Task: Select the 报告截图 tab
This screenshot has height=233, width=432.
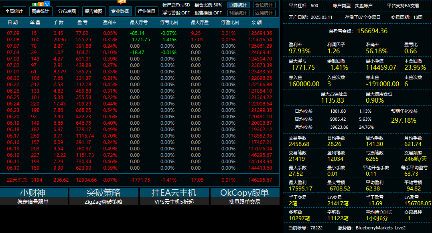Action: point(93,11)
